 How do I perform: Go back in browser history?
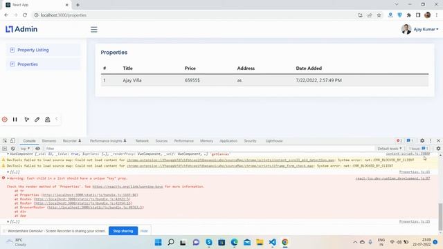6,15
